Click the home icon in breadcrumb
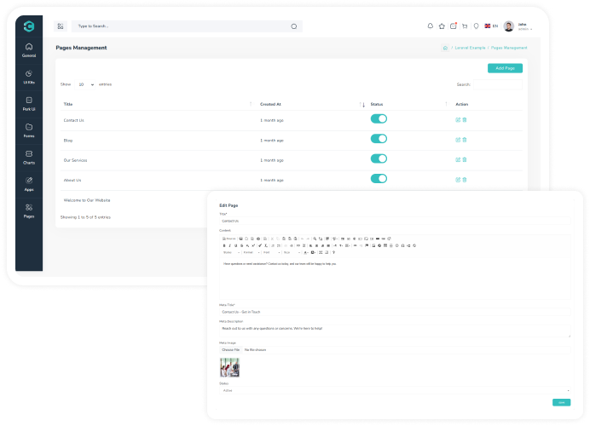This screenshot has width=590, height=426. pos(445,48)
